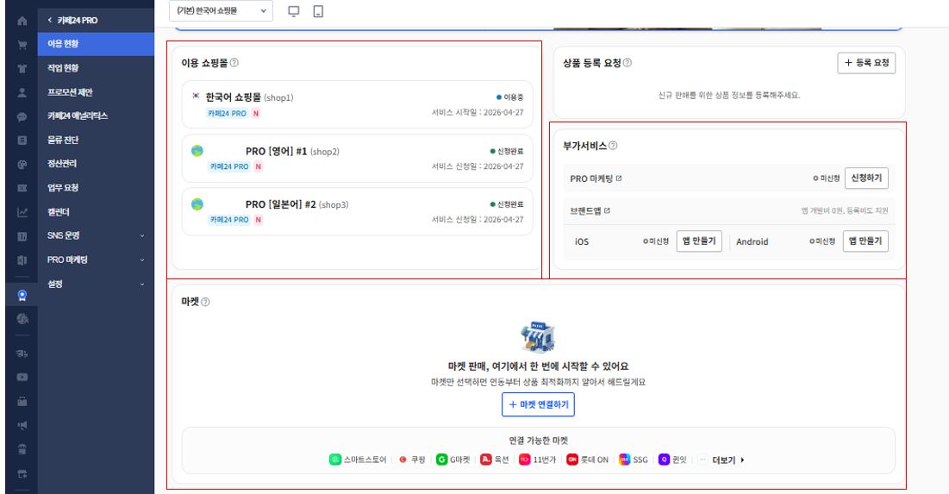
Task: Click the + 마켓 연결하기 button
Action: pyautogui.click(x=538, y=404)
